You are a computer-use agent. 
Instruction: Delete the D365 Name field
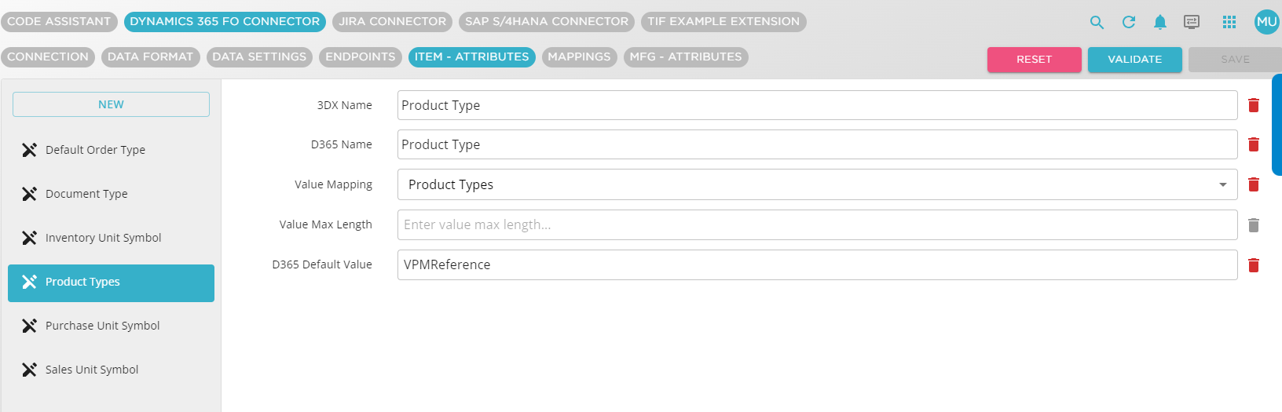click(x=1254, y=144)
